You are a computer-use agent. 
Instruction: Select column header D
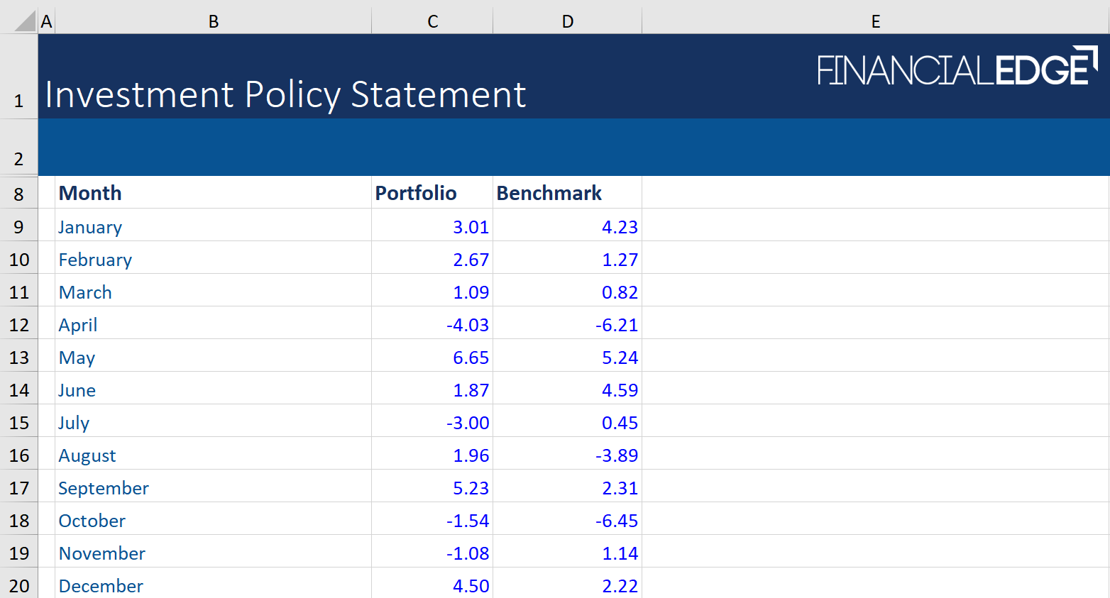click(x=566, y=21)
